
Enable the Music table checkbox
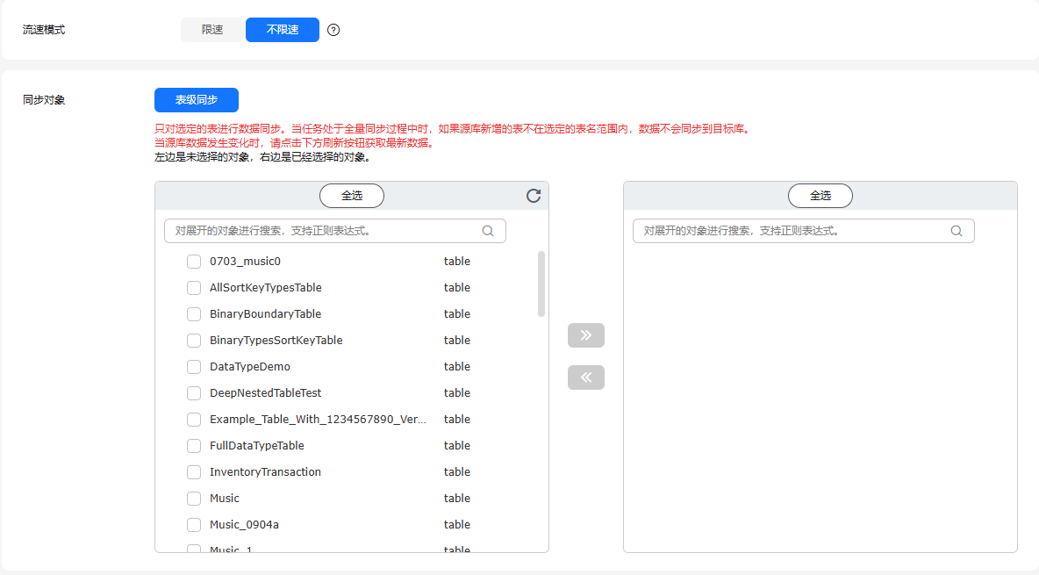(x=193, y=498)
